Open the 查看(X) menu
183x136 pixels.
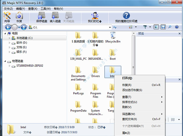(x=33, y=9)
